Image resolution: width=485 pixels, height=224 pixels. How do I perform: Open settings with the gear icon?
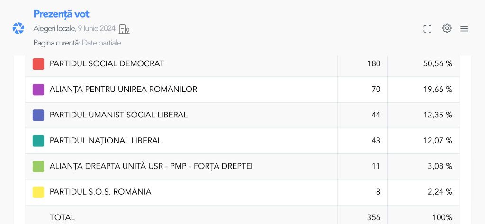(447, 28)
